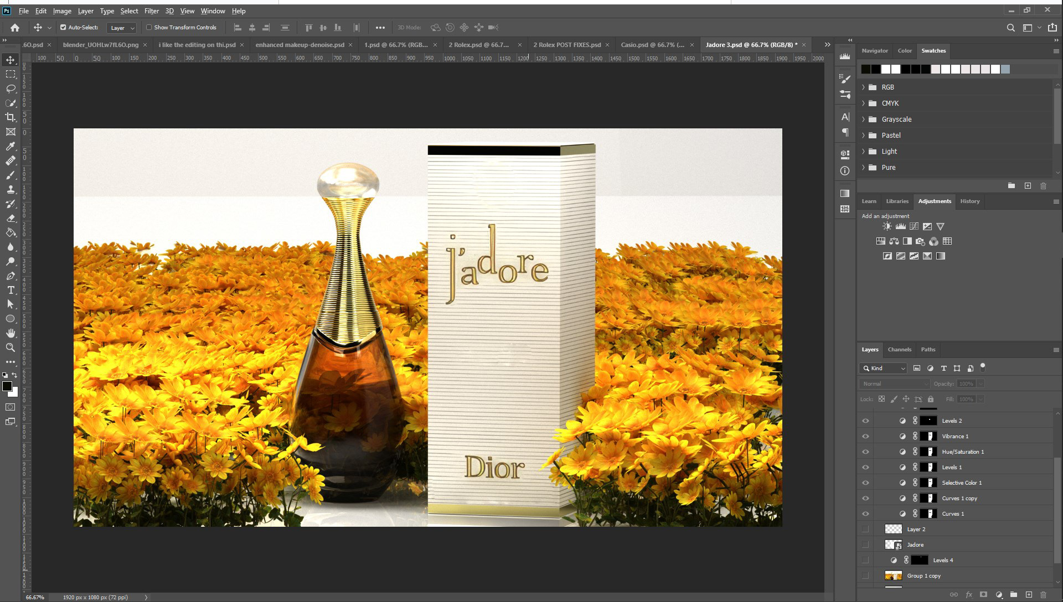Open the Kind filter dropdown
1063x602 pixels.
click(x=884, y=369)
